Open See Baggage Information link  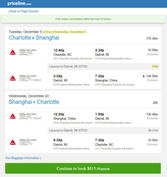coord(23,158)
